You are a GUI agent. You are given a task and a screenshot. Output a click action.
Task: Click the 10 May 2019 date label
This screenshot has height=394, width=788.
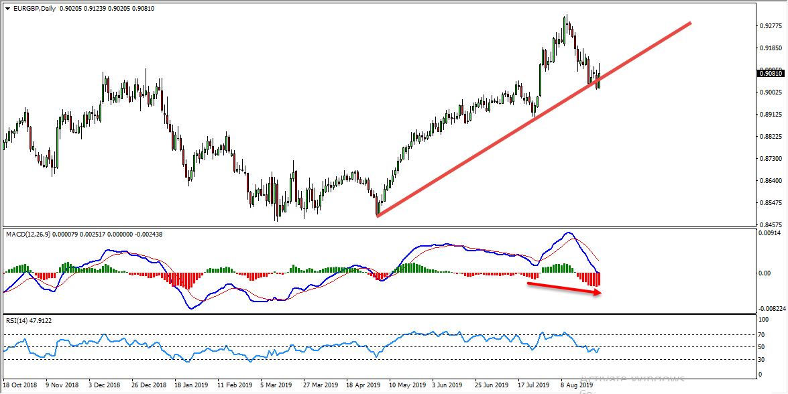pos(406,386)
